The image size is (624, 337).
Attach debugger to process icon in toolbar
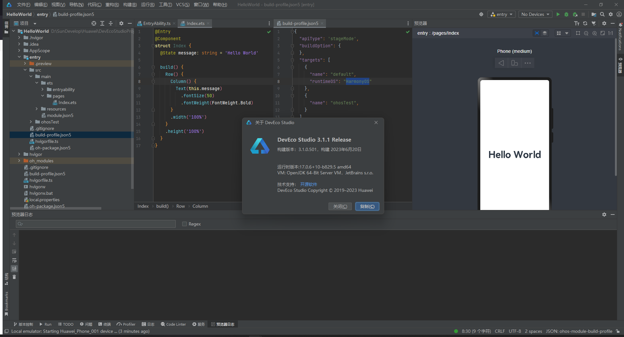(x=575, y=14)
